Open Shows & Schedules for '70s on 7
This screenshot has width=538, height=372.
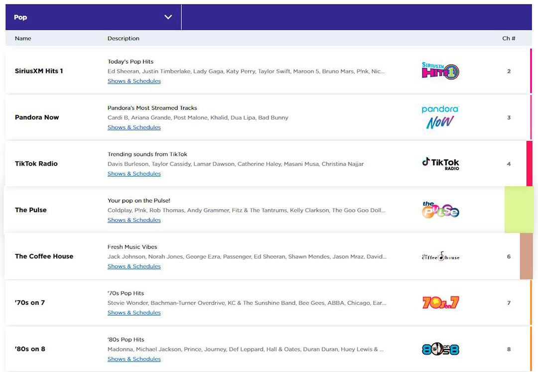coord(134,313)
